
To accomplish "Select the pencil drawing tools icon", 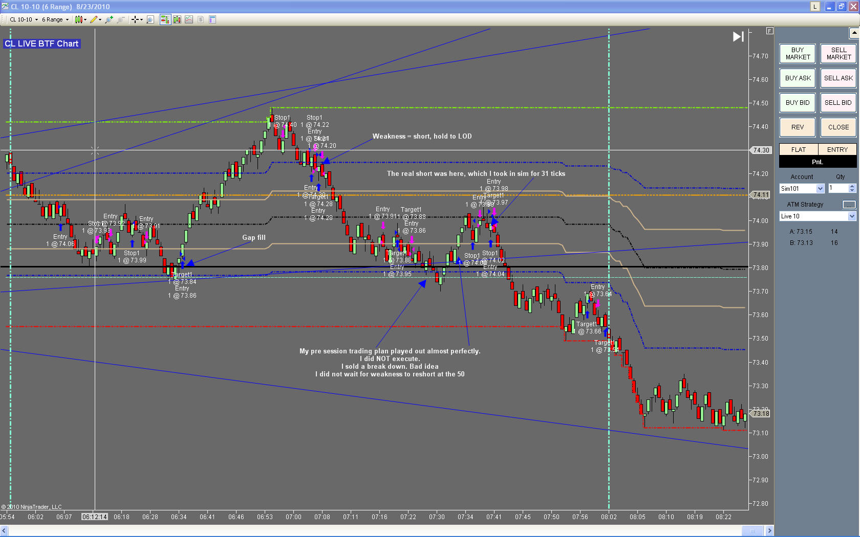I will [x=93, y=19].
